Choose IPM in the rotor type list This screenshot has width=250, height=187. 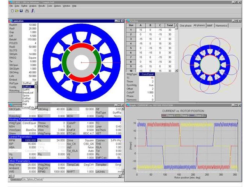pos(25,104)
